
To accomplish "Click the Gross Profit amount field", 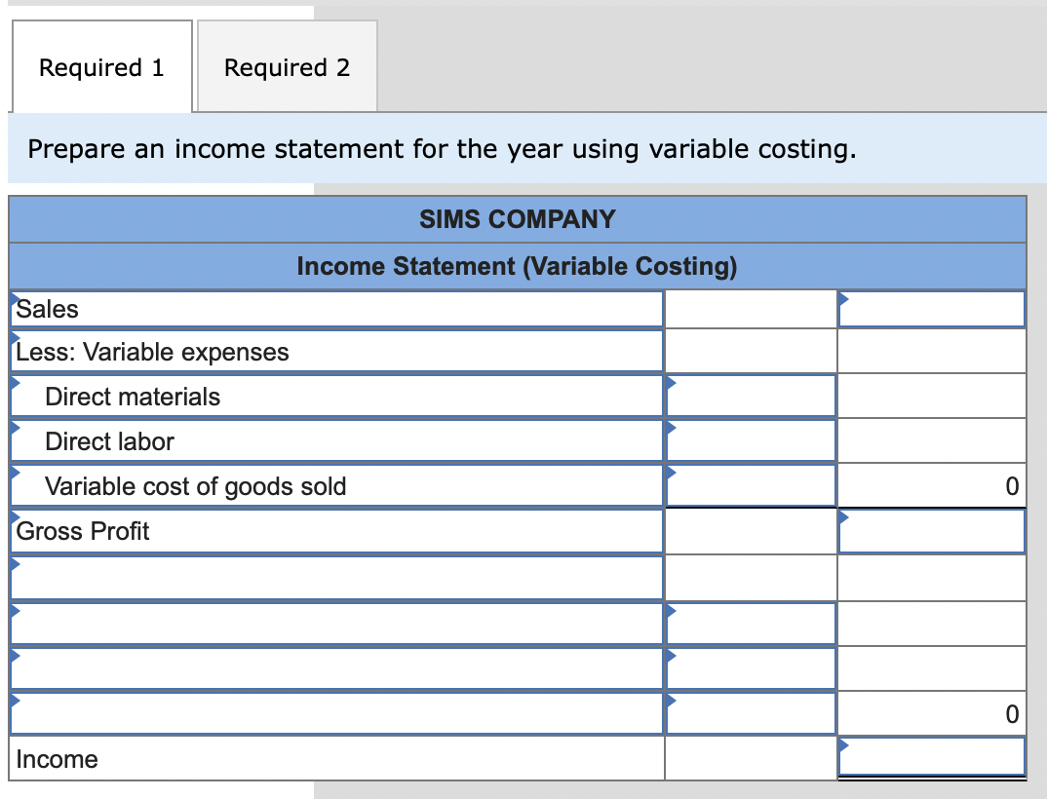I will 932,531.
